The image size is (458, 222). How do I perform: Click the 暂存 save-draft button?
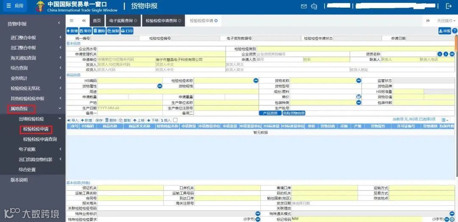click(86, 31)
